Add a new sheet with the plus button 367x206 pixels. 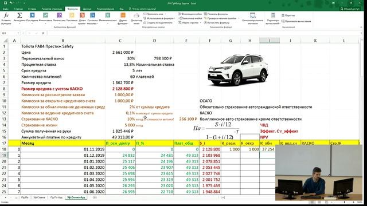[95, 197]
